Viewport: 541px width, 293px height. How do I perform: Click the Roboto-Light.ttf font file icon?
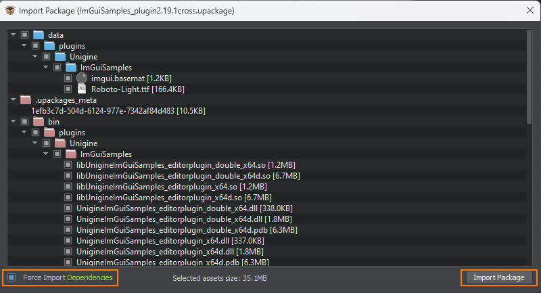point(82,89)
